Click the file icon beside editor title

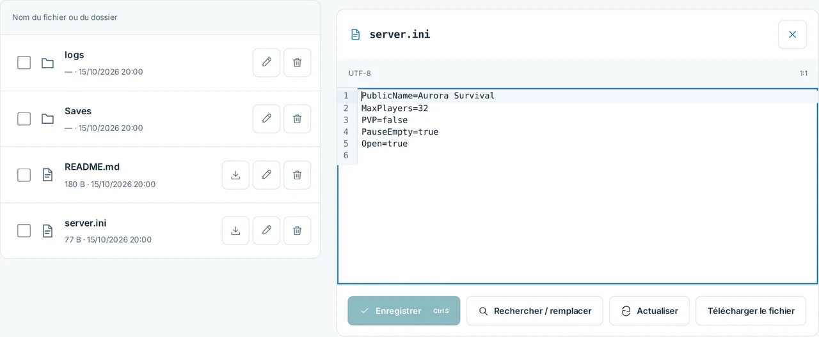[355, 34]
